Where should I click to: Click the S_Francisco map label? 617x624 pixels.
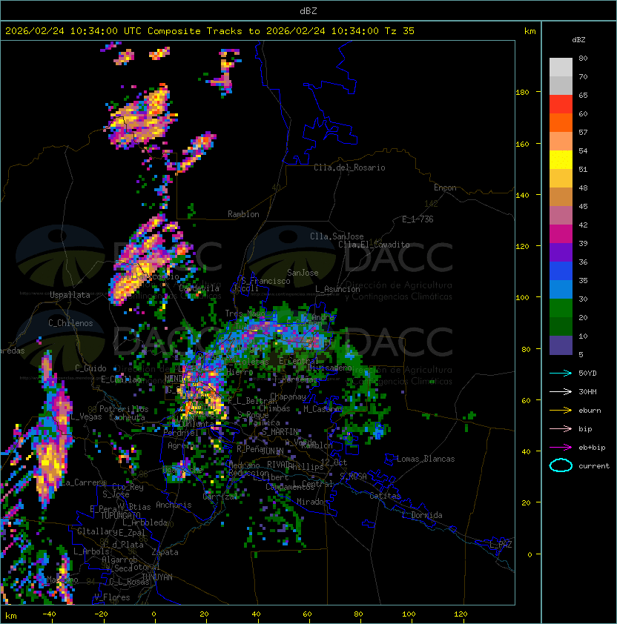coord(265,281)
